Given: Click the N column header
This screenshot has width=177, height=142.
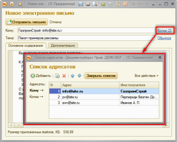Looking at the screenshot, I should coord(55,85).
